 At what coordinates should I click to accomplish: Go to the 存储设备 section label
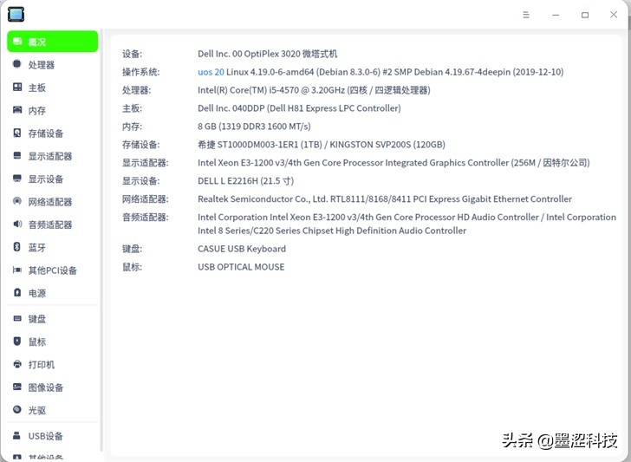click(46, 133)
